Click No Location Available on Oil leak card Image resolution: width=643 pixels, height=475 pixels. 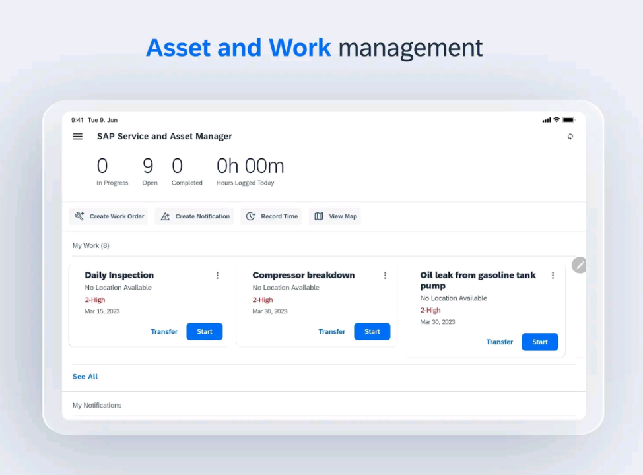click(x=454, y=298)
